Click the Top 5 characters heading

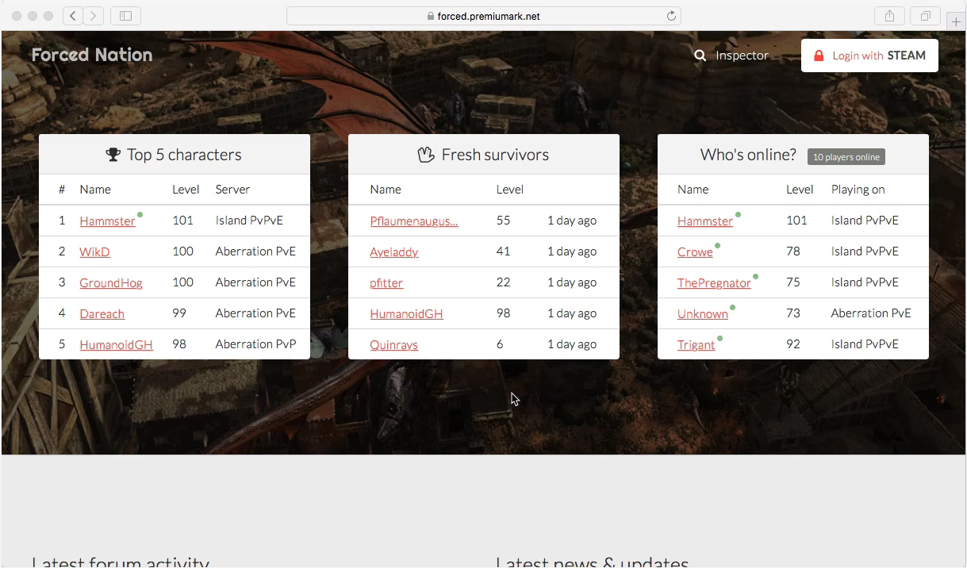point(184,155)
